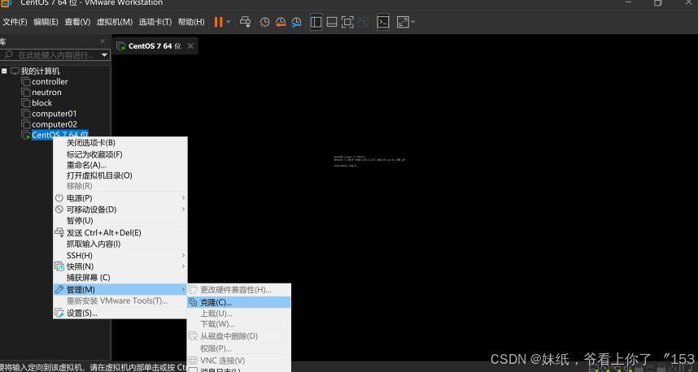Screen dimensions: 698x372
Task: Choose 重命名(A)... menu entry
Action: pos(120,165)
